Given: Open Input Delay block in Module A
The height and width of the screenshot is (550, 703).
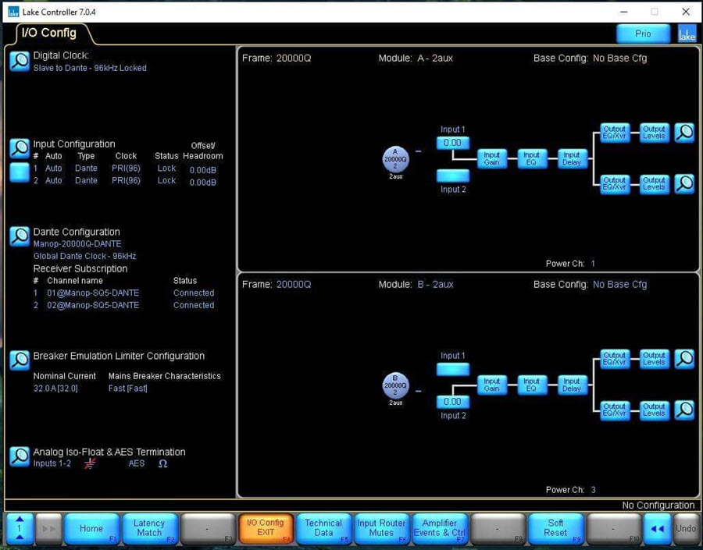Looking at the screenshot, I should point(572,158).
